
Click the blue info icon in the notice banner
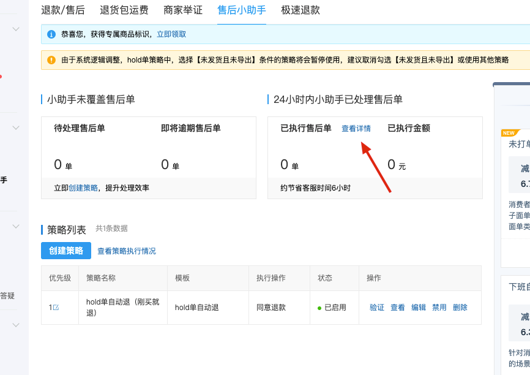[x=51, y=34]
